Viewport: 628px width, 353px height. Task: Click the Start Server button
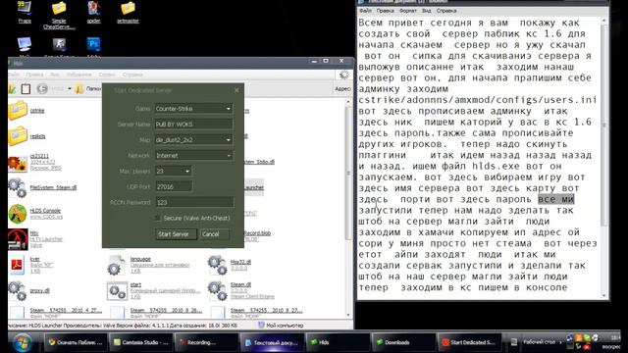pos(176,234)
